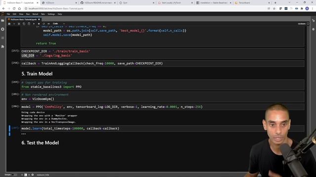
Task: Open the Property Inspector icon on right sidebar
Action: [314, 21]
